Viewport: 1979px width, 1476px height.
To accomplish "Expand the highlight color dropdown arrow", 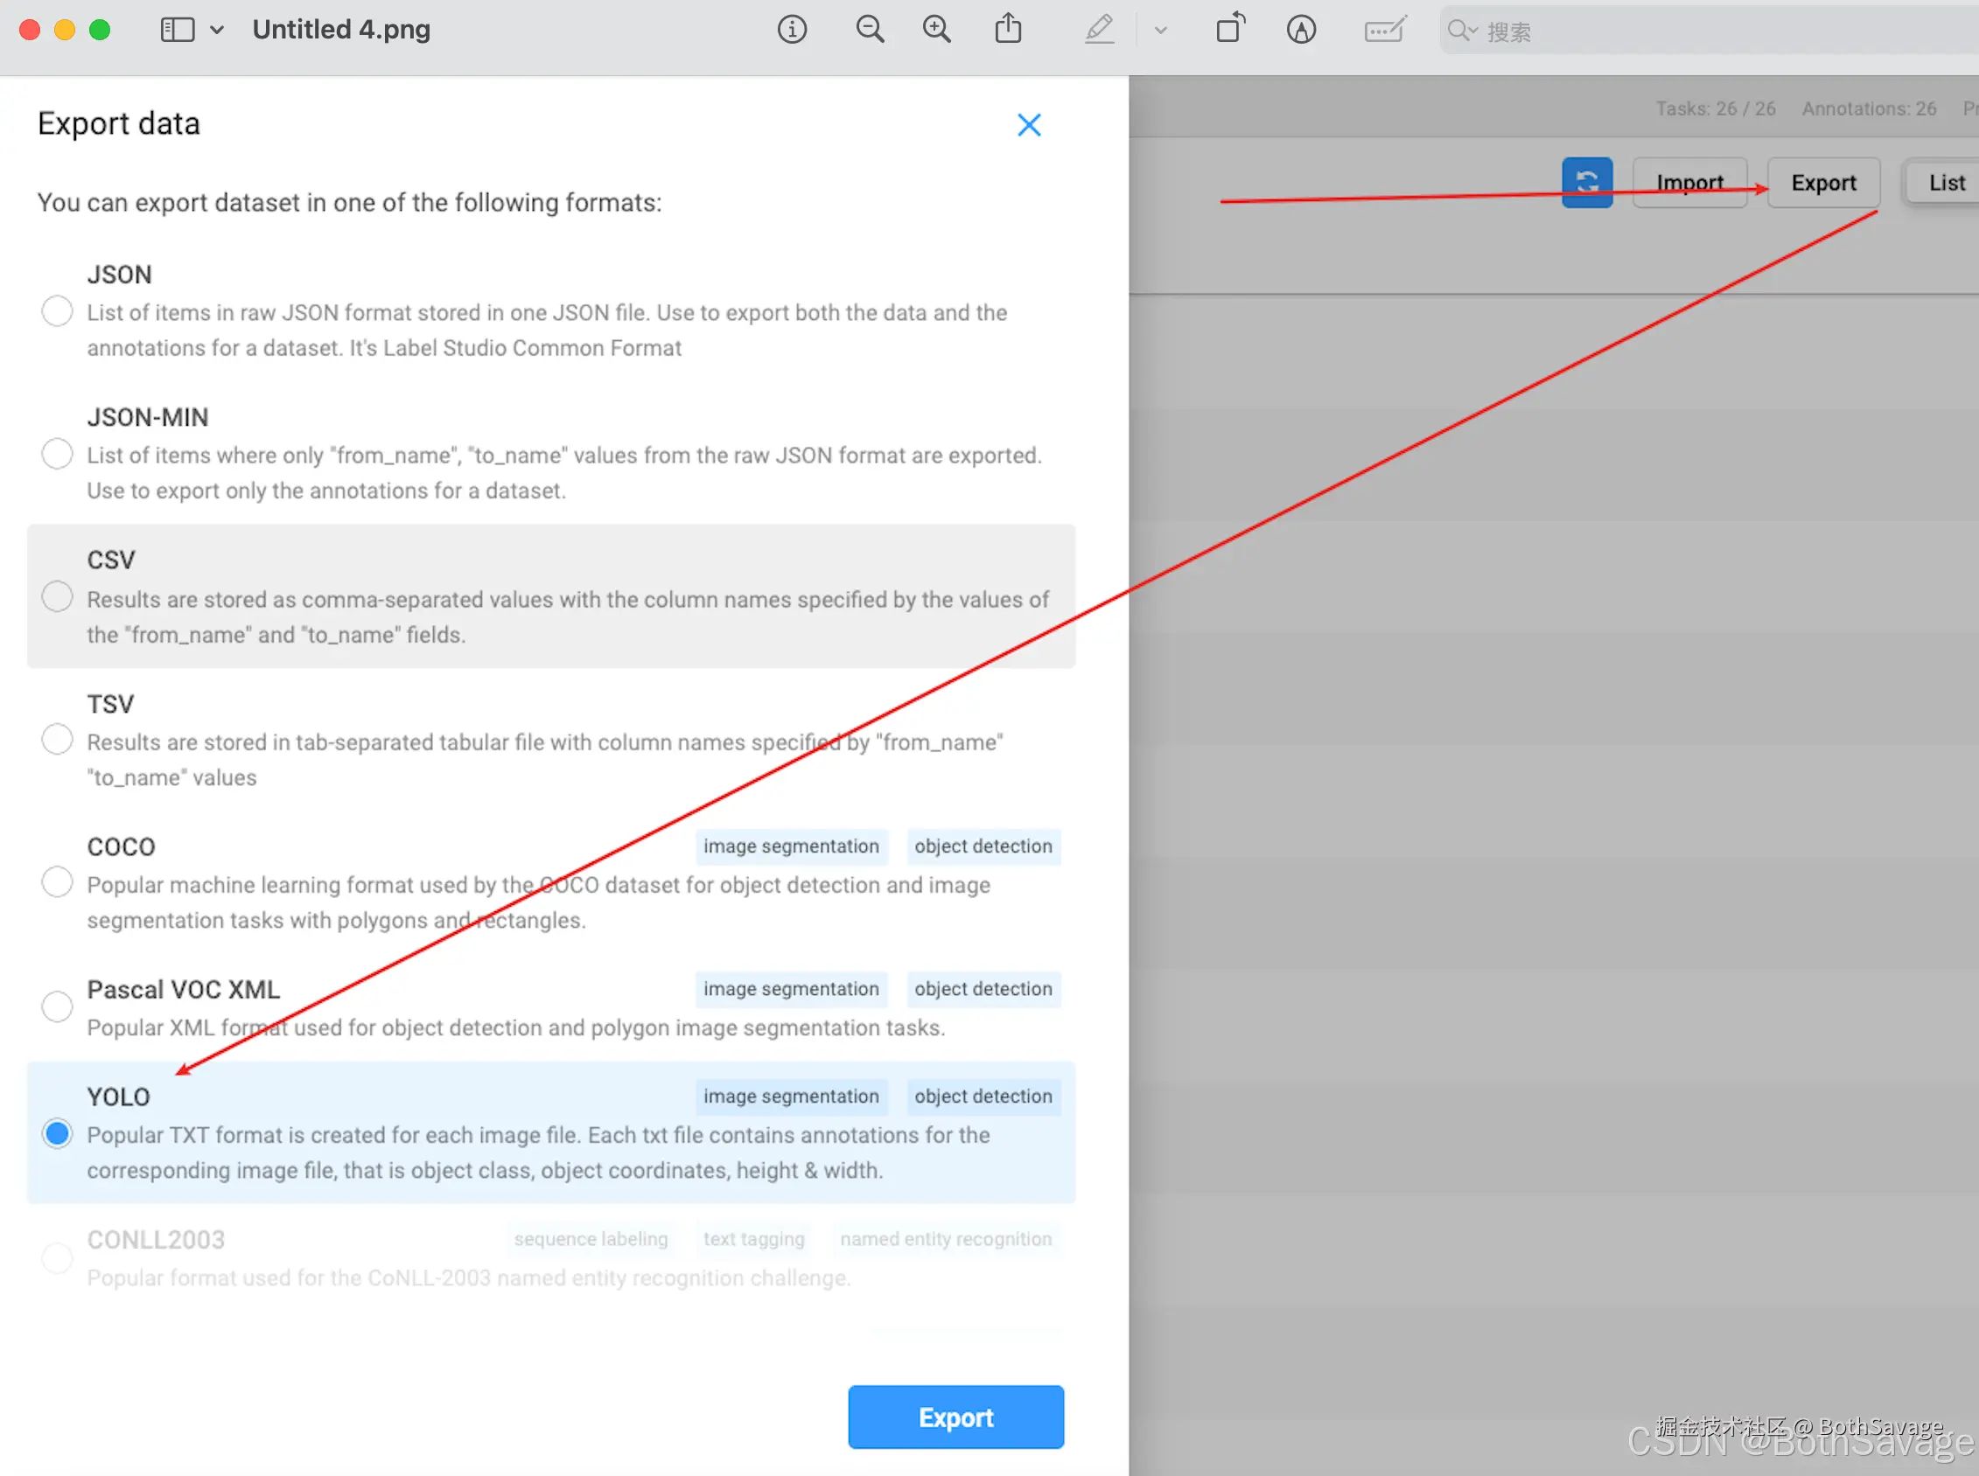I will click(1160, 30).
